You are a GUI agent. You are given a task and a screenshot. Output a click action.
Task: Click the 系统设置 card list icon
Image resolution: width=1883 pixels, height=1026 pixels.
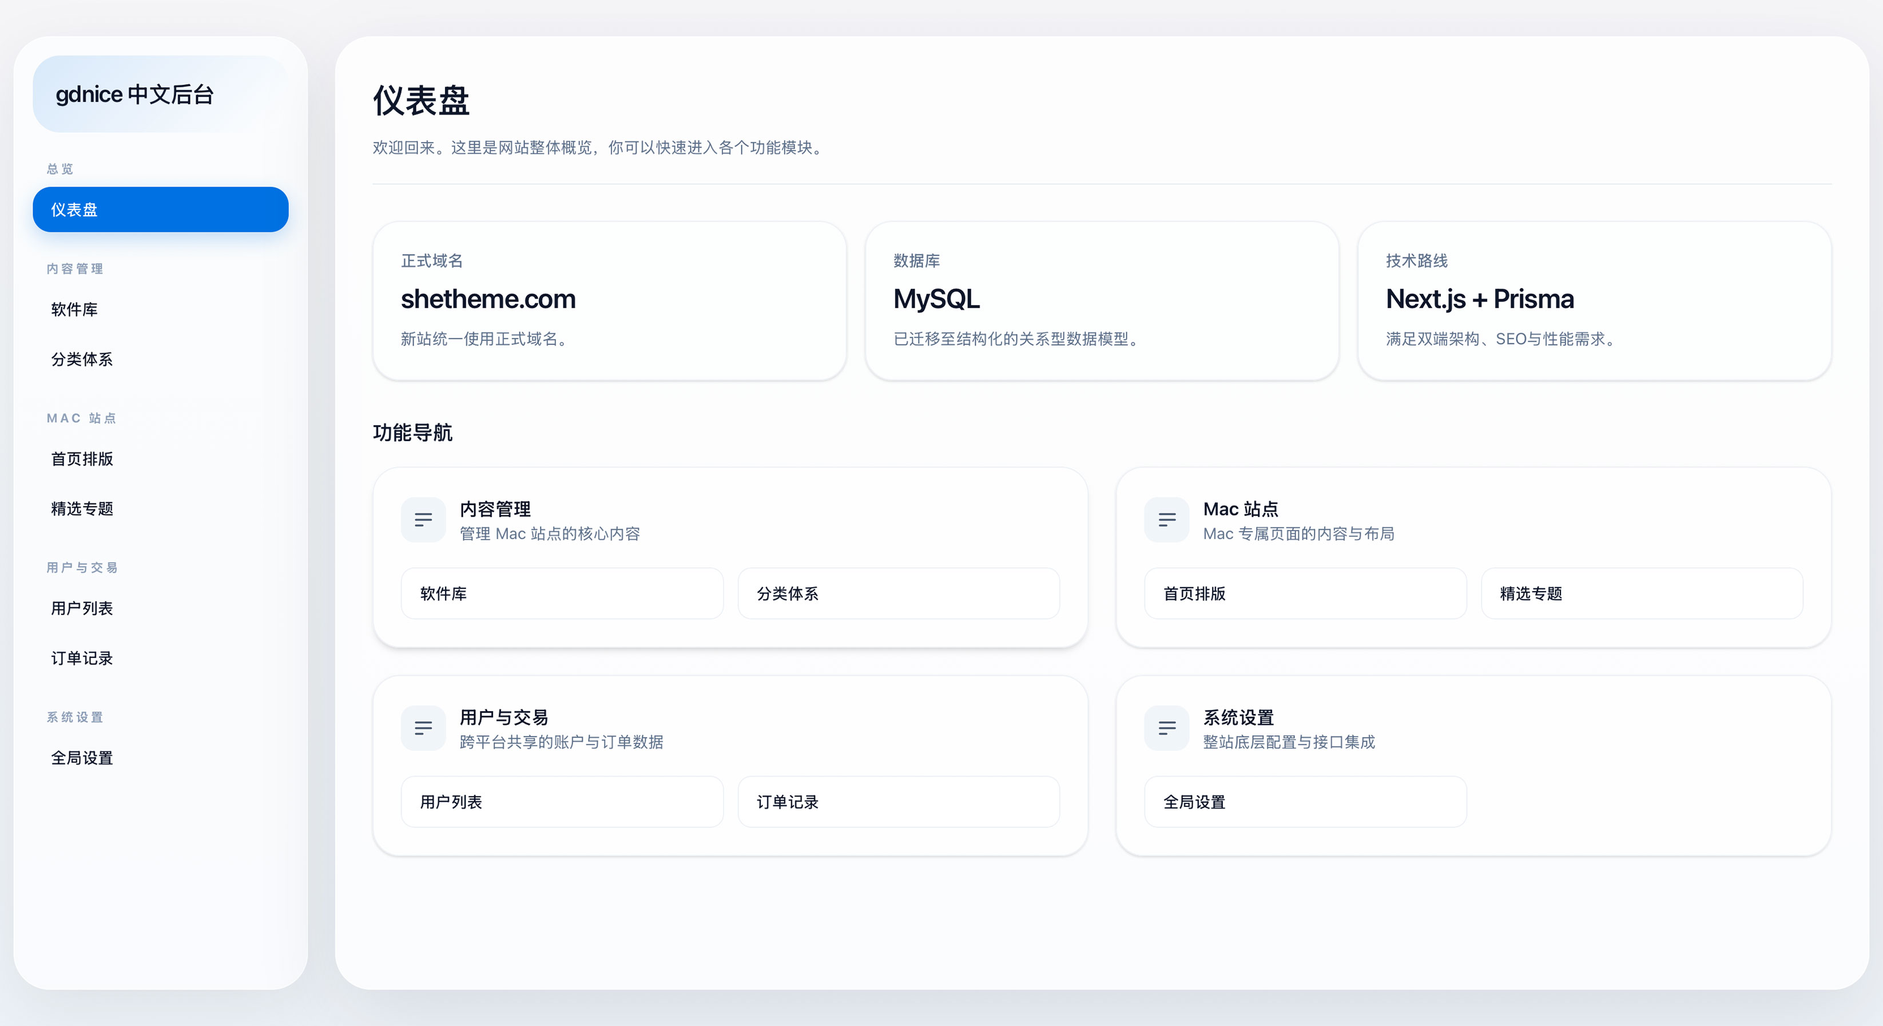pyautogui.click(x=1167, y=728)
